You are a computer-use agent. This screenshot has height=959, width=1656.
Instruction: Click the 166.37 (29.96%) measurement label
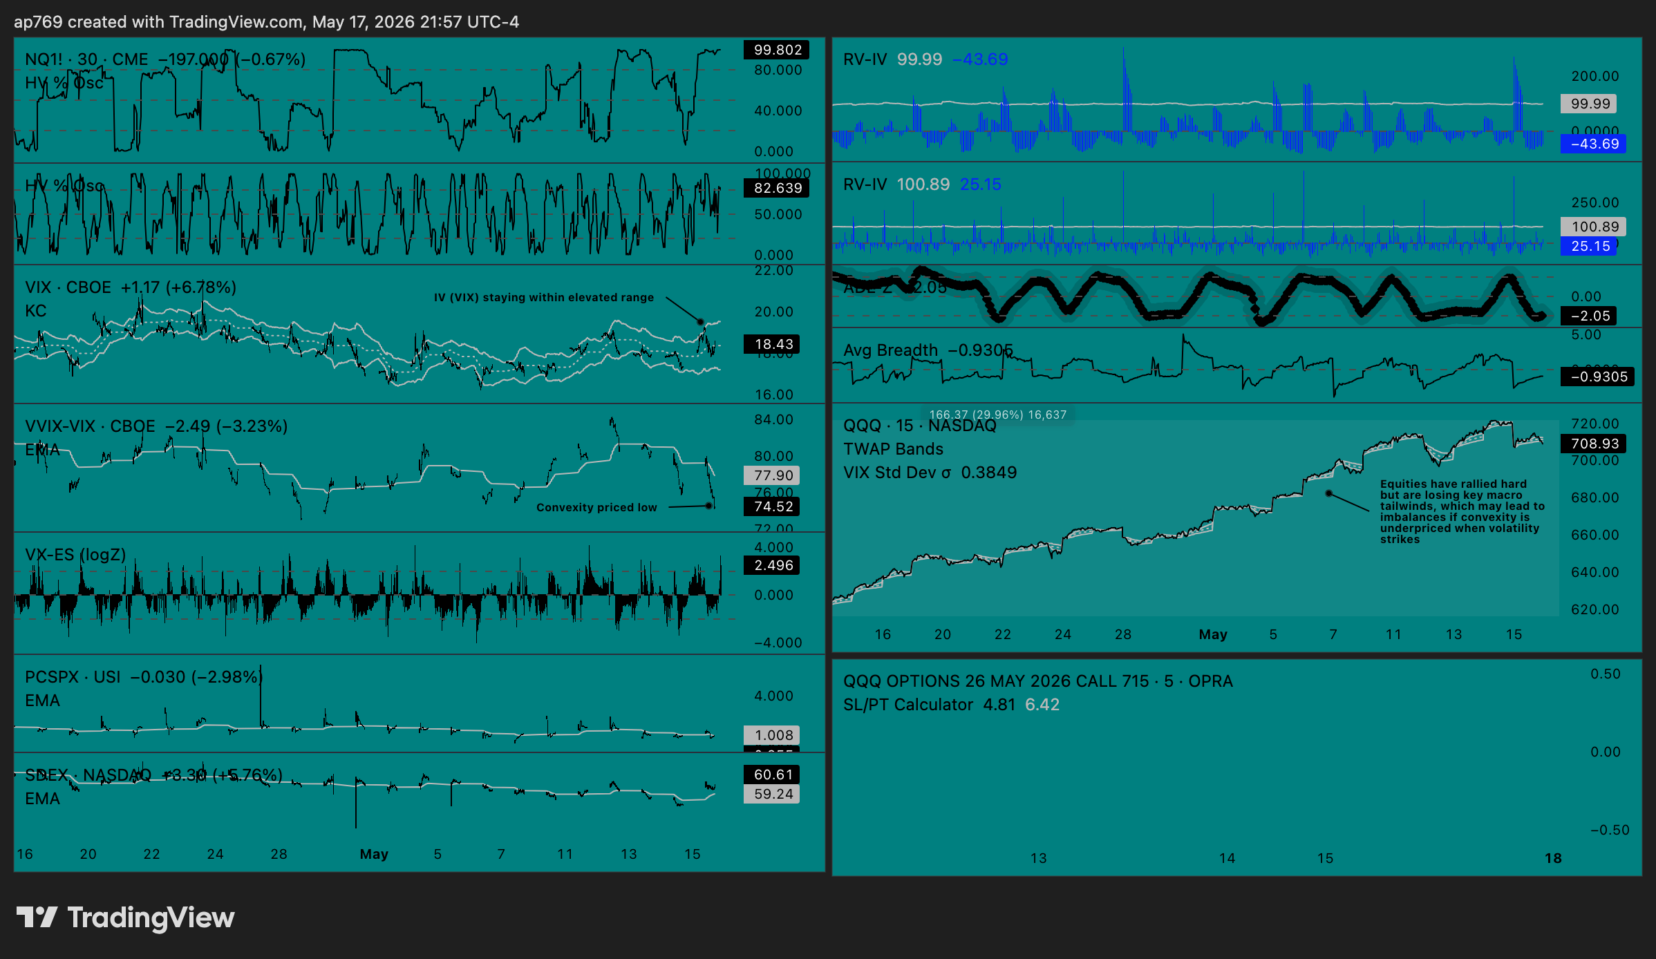click(998, 415)
